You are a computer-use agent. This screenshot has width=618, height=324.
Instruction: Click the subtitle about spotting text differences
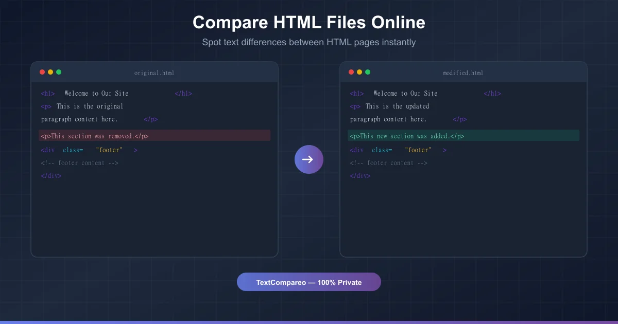[309, 42]
